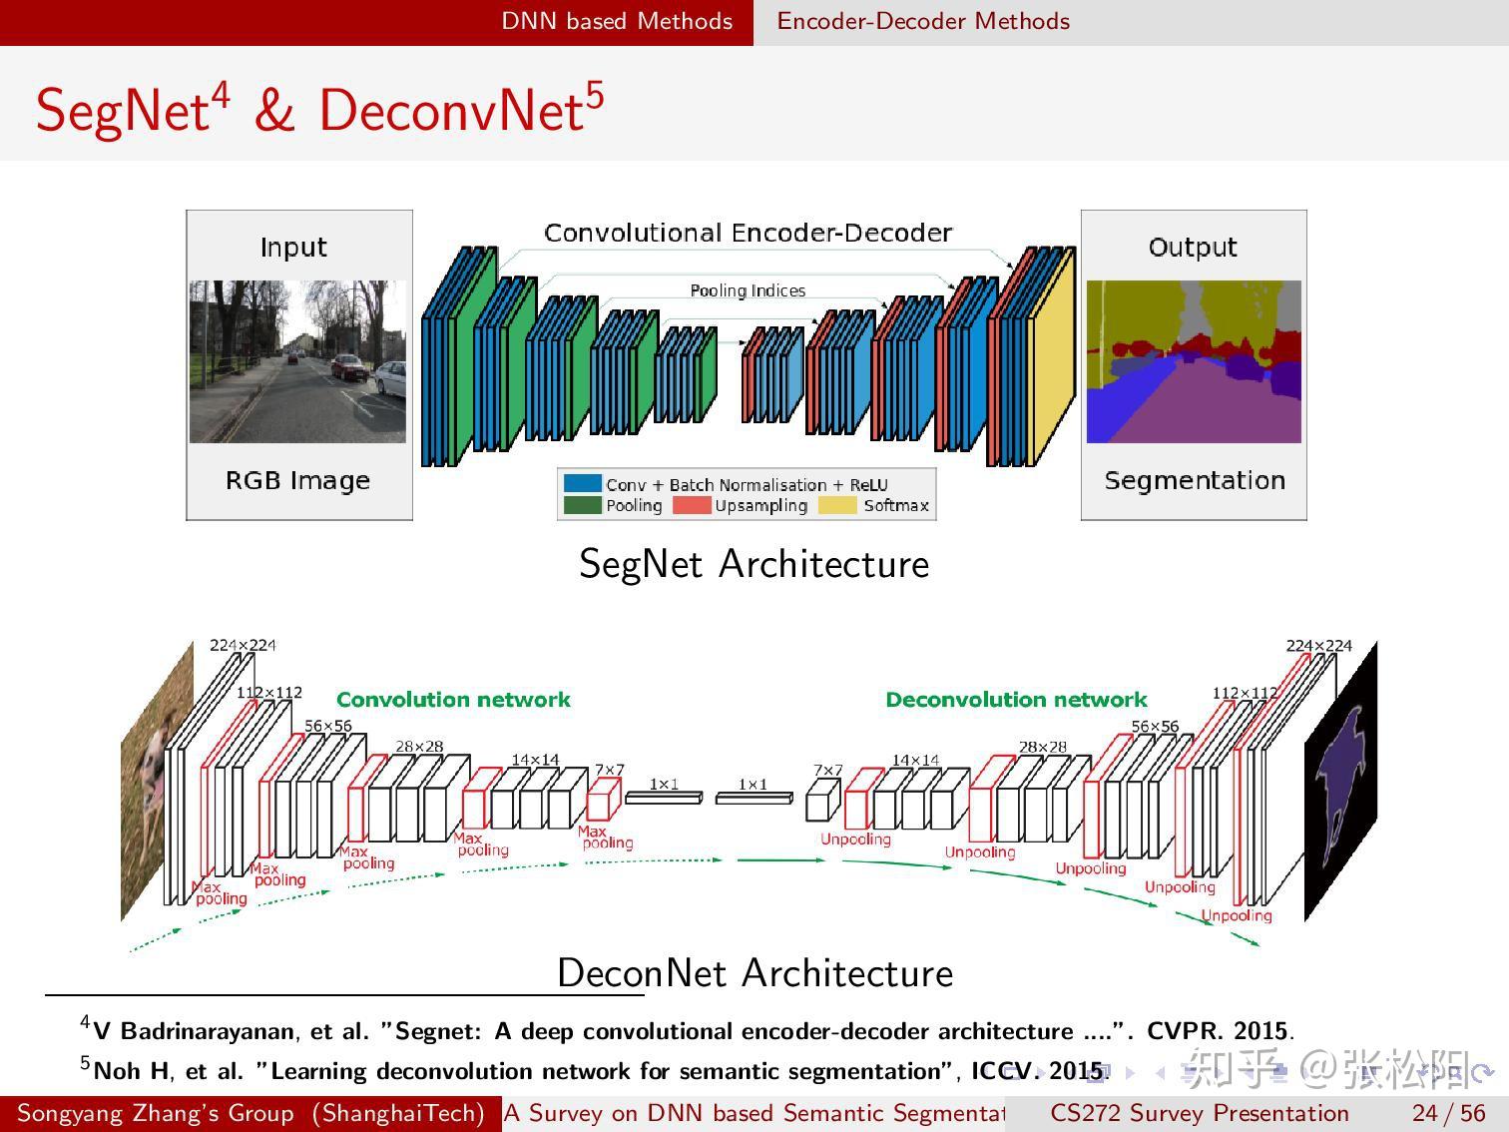Click the SegNet & DeconvNet slide title

point(319,108)
